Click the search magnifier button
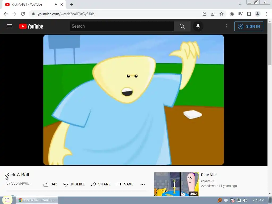 (x=182, y=26)
